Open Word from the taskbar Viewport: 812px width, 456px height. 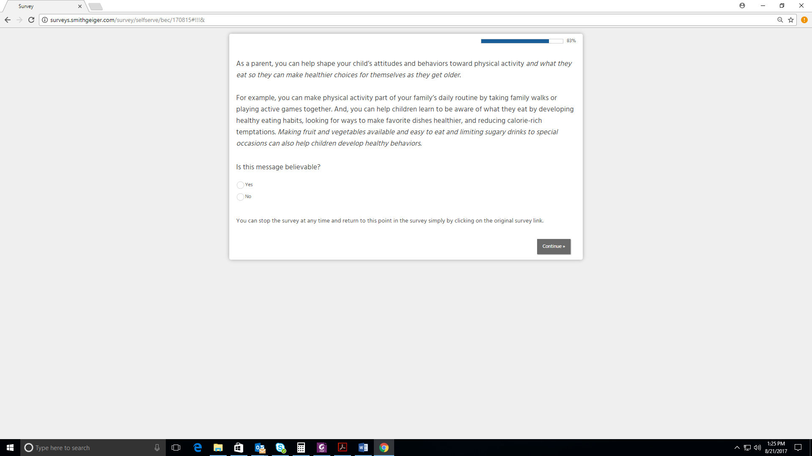[x=363, y=448]
